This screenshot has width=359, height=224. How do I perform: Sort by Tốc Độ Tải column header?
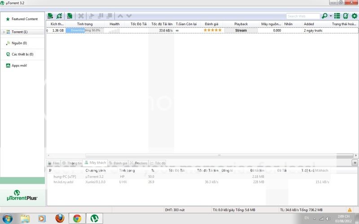[x=139, y=24]
